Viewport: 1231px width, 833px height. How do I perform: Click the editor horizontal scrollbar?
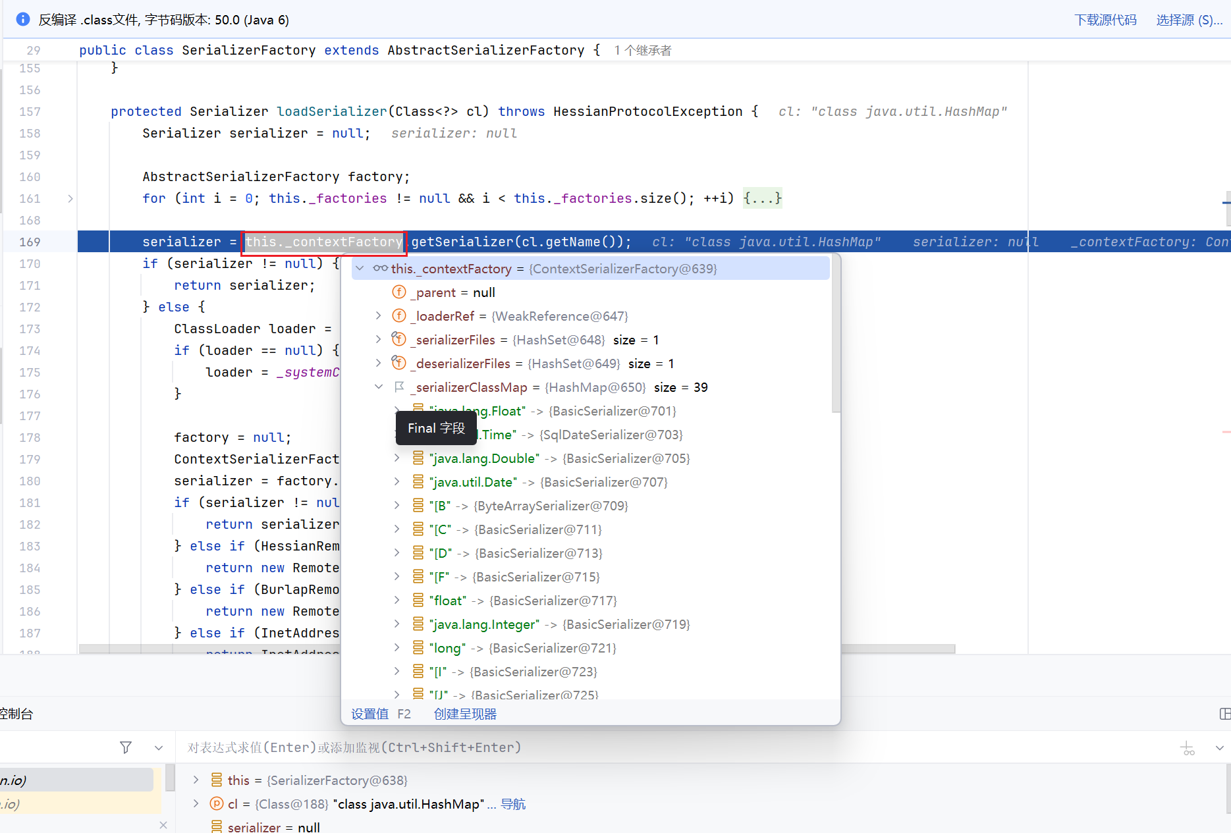pyautogui.click(x=517, y=649)
